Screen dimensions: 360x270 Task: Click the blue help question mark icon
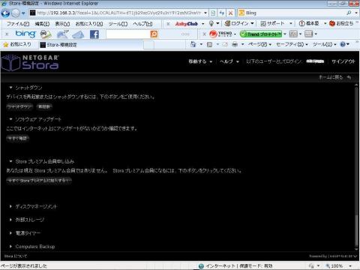pos(343,44)
